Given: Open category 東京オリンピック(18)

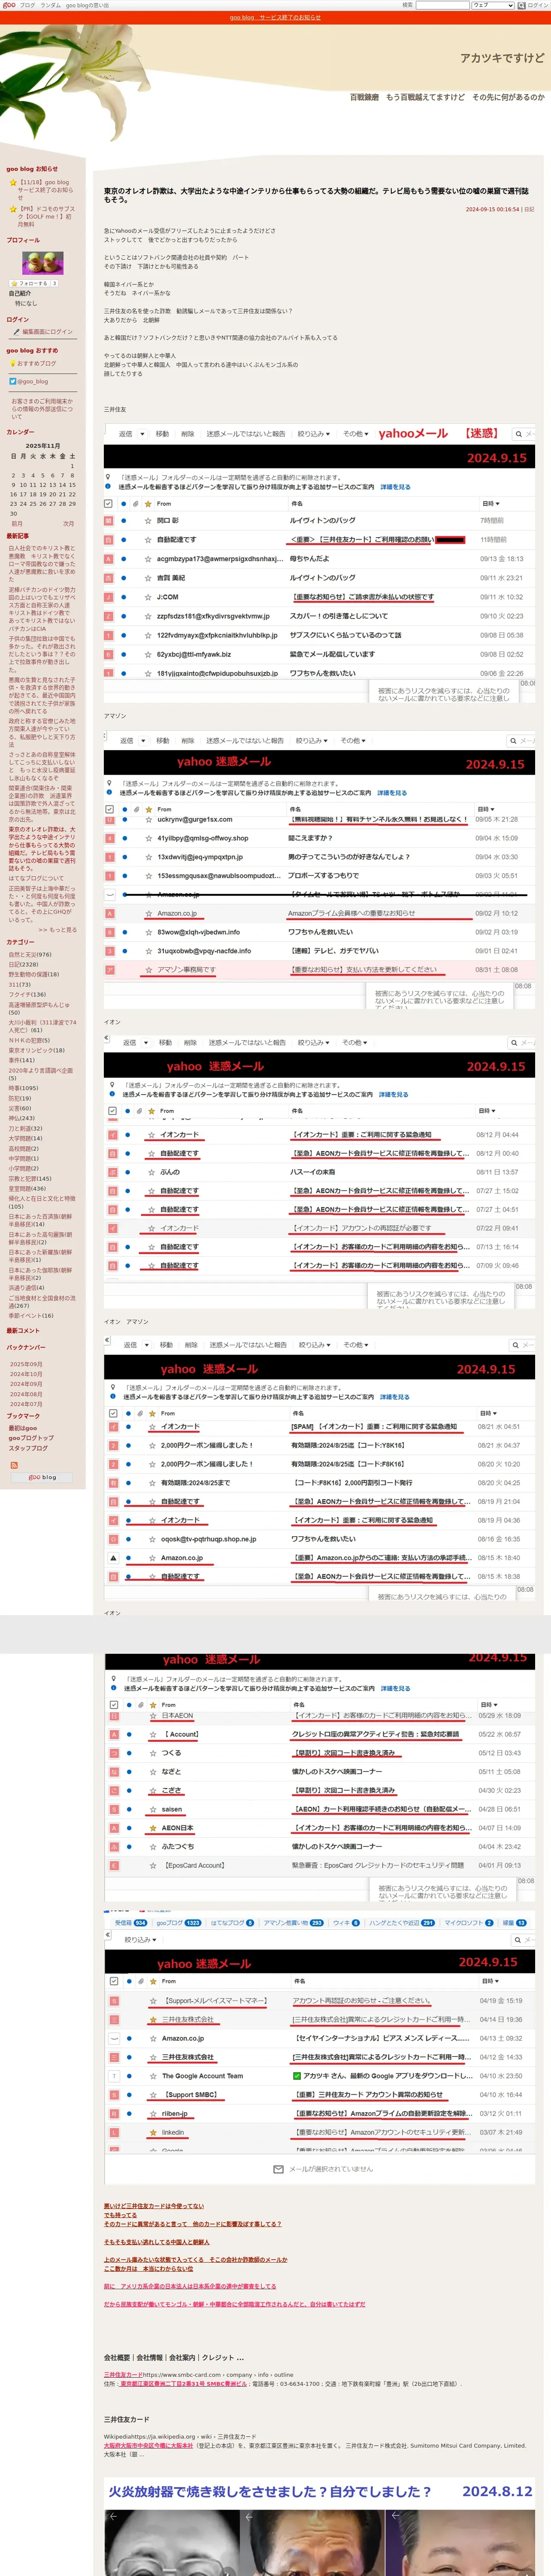Looking at the screenshot, I should (37, 1050).
